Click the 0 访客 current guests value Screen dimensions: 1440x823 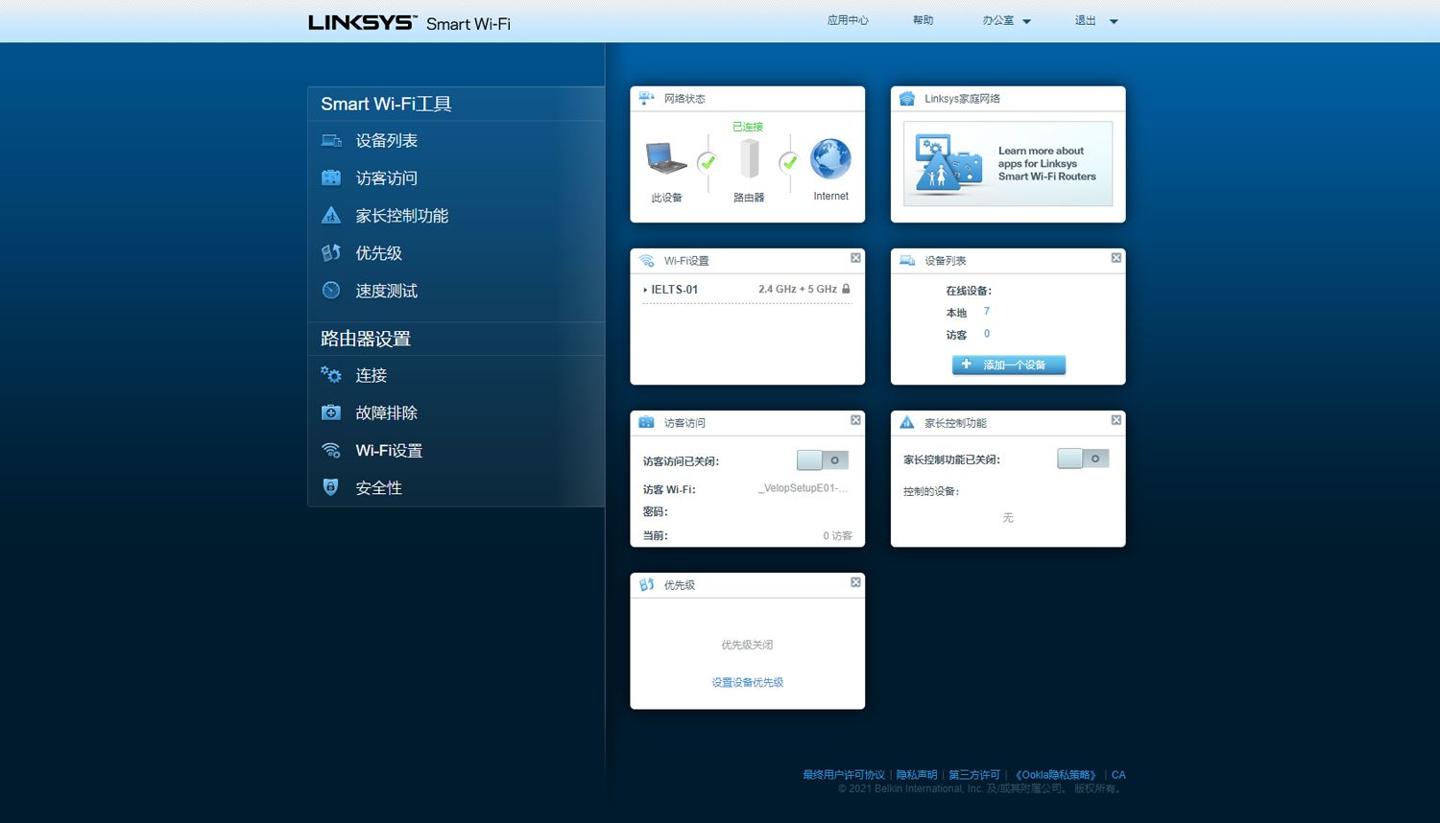coord(837,536)
